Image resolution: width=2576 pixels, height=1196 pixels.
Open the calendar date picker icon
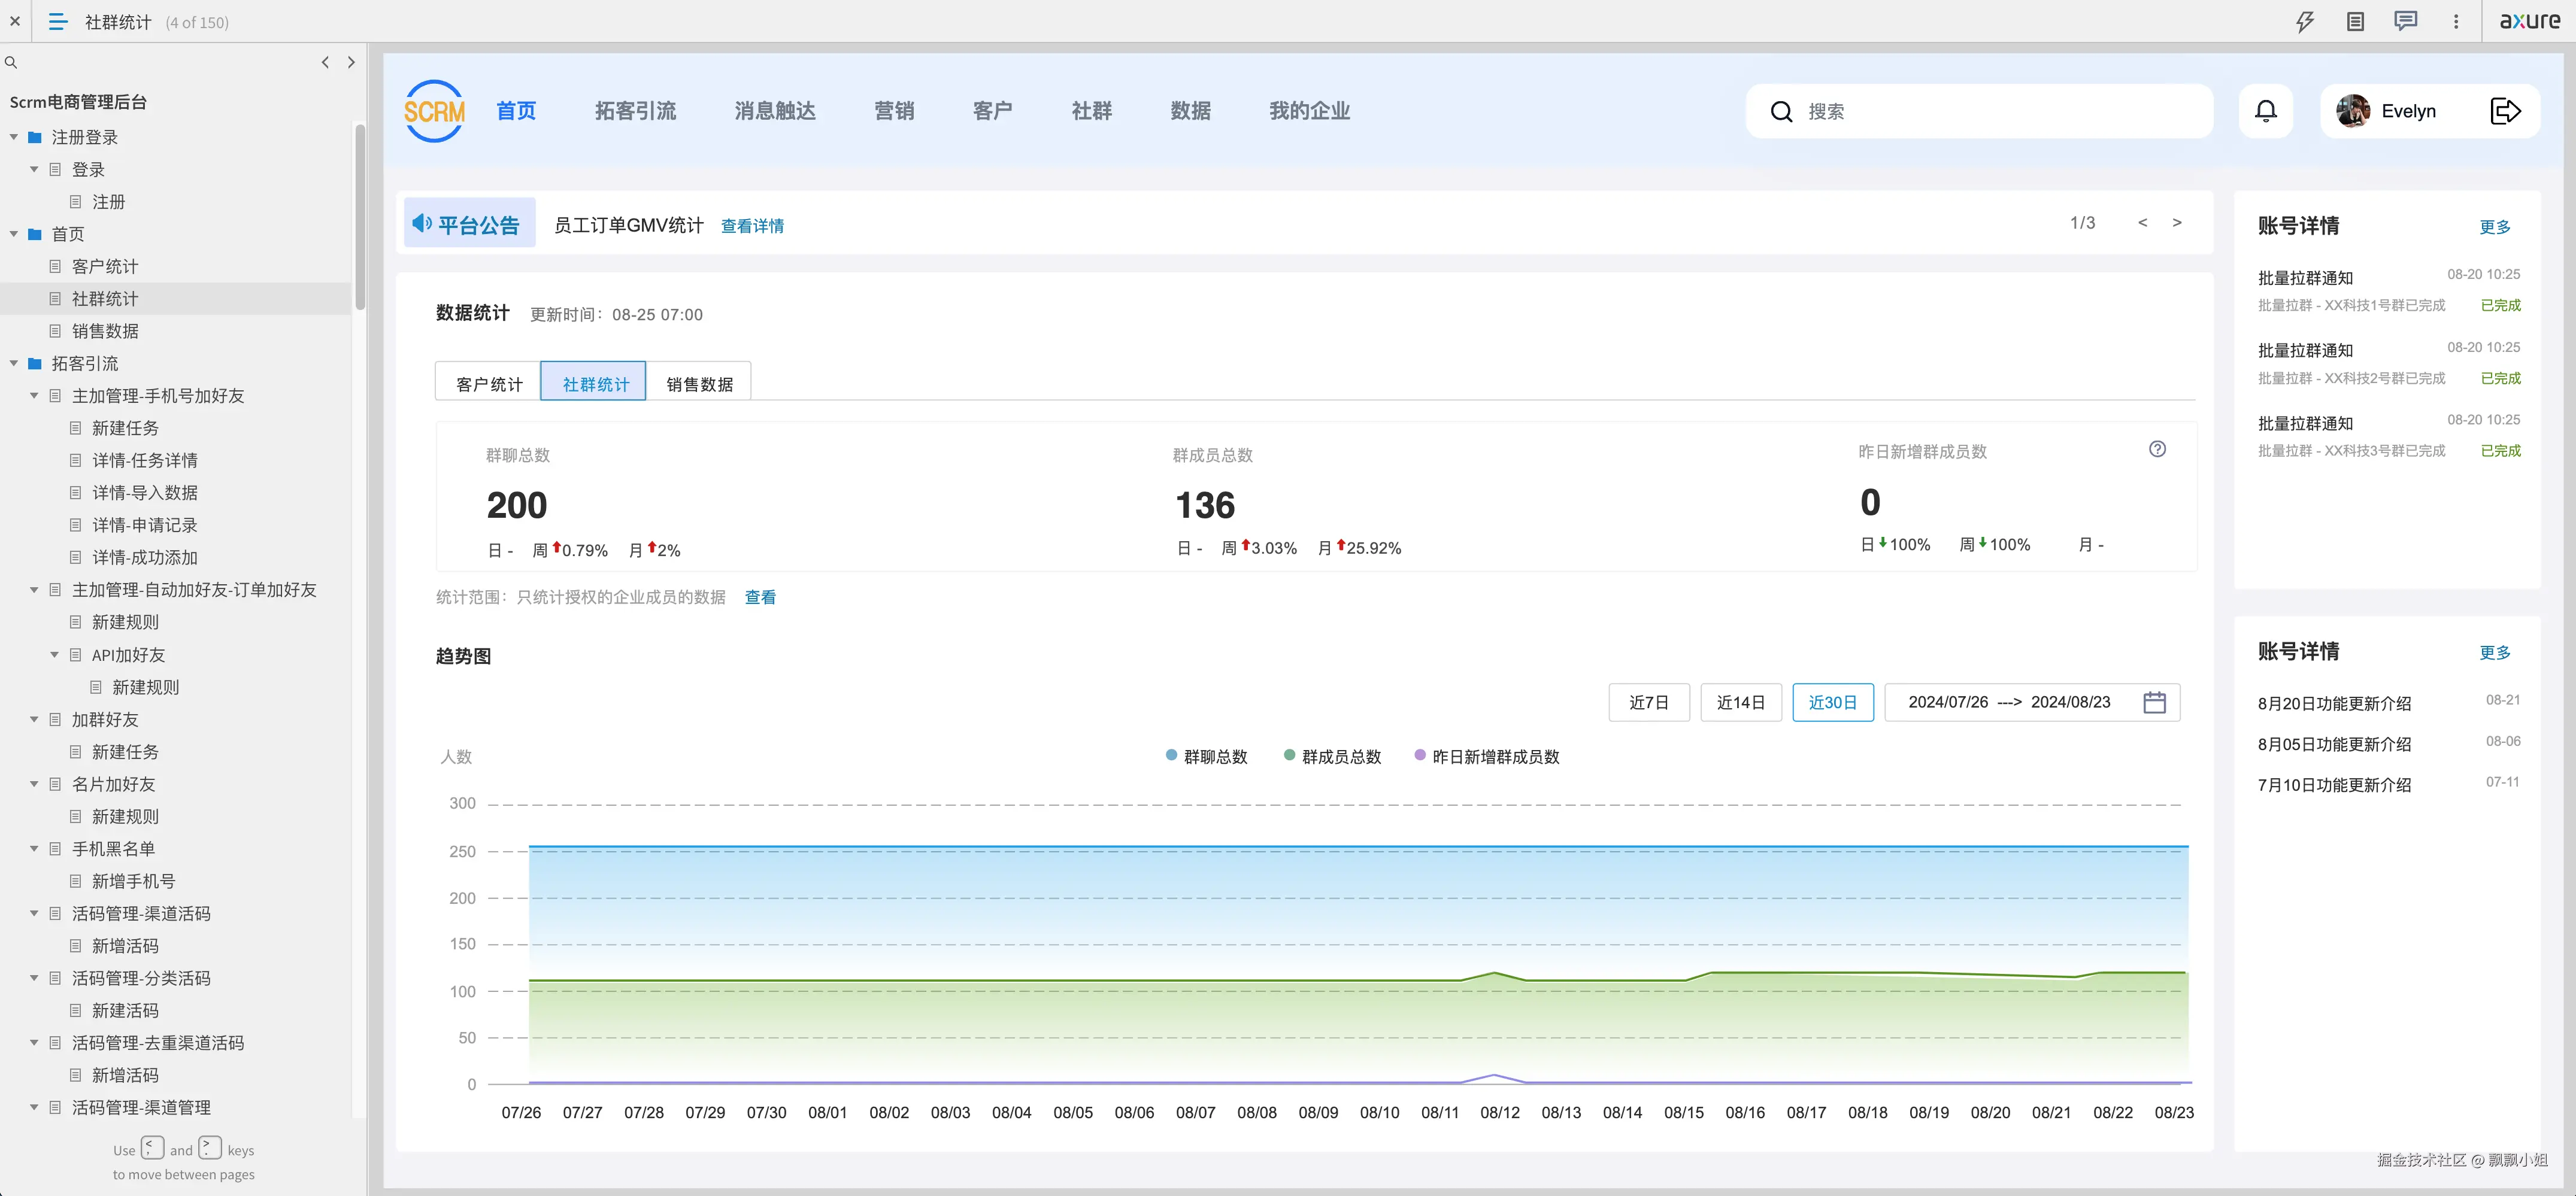pyautogui.click(x=2153, y=702)
